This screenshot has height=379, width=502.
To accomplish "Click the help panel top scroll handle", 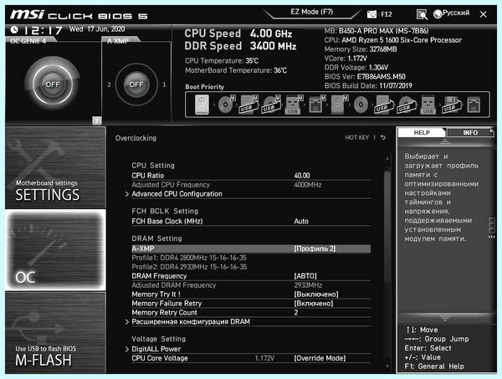I will point(444,141).
